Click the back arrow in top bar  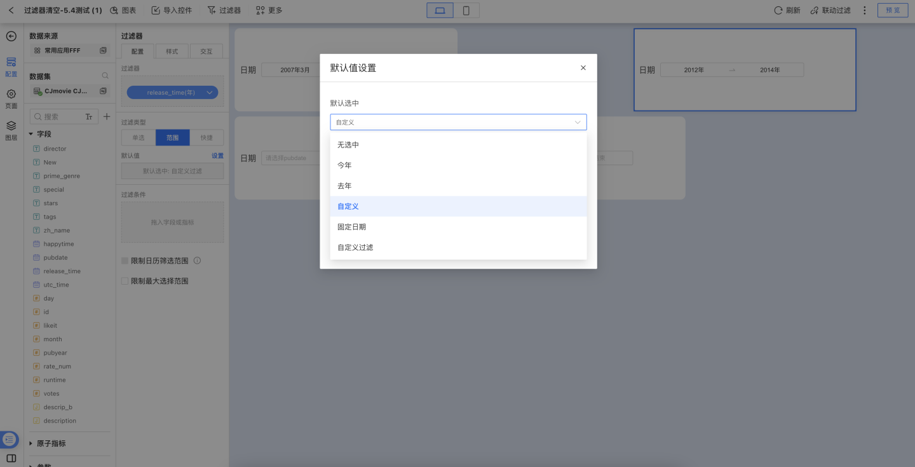pyautogui.click(x=11, y=10)
